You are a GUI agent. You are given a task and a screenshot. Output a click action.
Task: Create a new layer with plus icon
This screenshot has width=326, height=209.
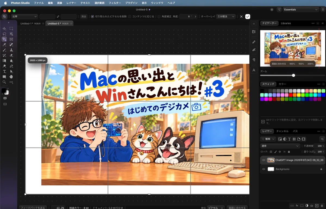coord(317,206)
